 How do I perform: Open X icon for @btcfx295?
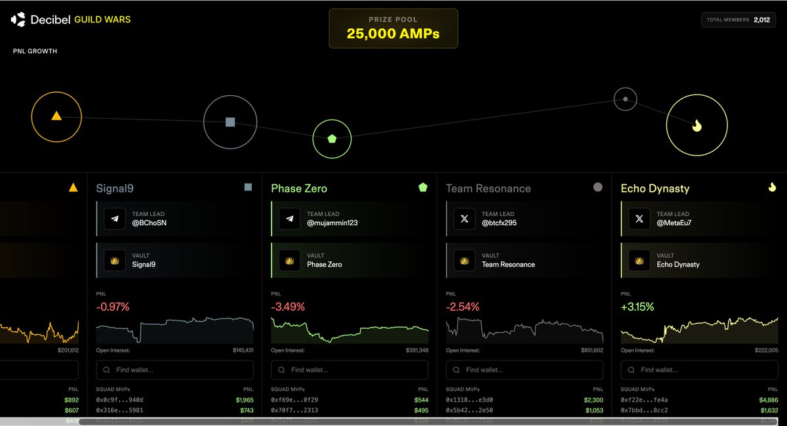pyautogui.click(x=464, y=219)
